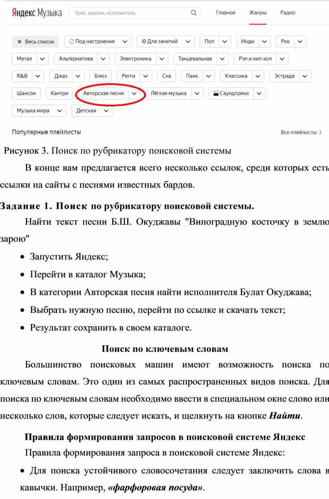Select the R&B genre label
The image size is (329, 499).
pos(22,76)
